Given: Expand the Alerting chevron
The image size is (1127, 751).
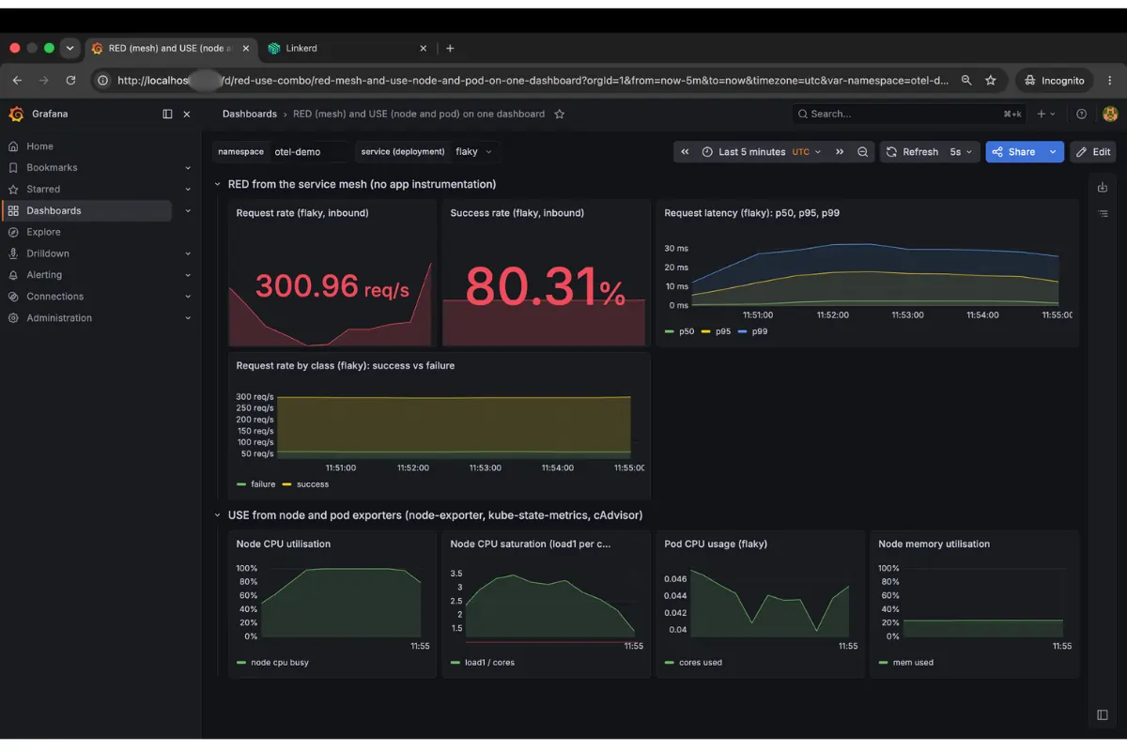Looking at the screenshot, I should tap(188, 275).
